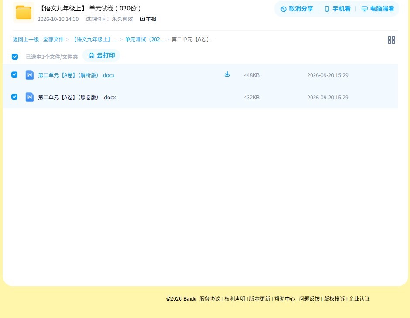
Task: Click the 432KB file size text
Action: tap(252, 98)
